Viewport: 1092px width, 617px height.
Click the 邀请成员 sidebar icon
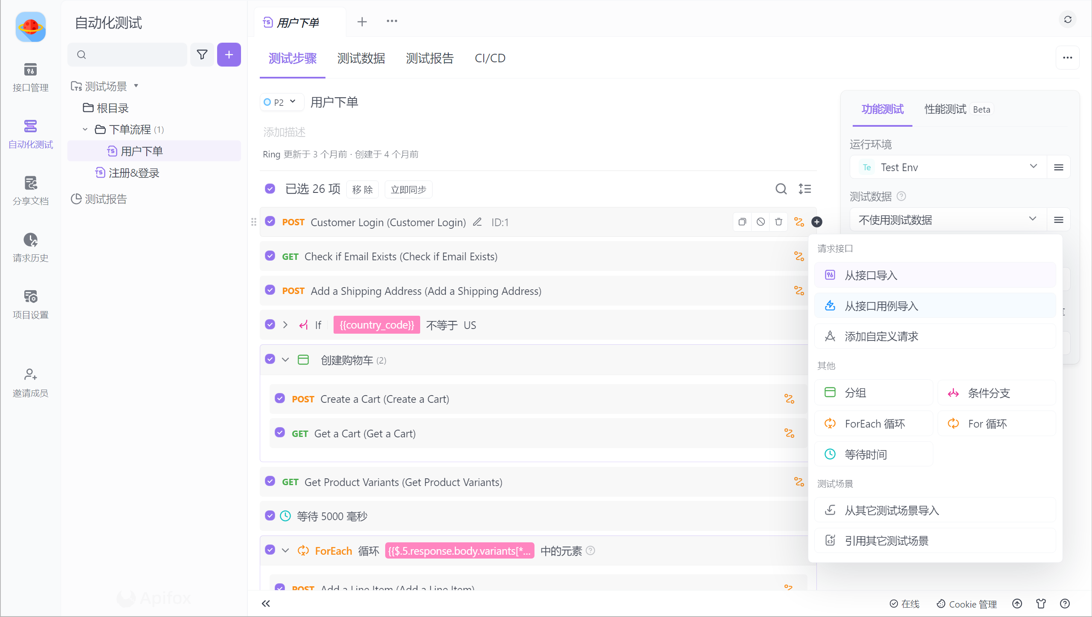[30, 381]
